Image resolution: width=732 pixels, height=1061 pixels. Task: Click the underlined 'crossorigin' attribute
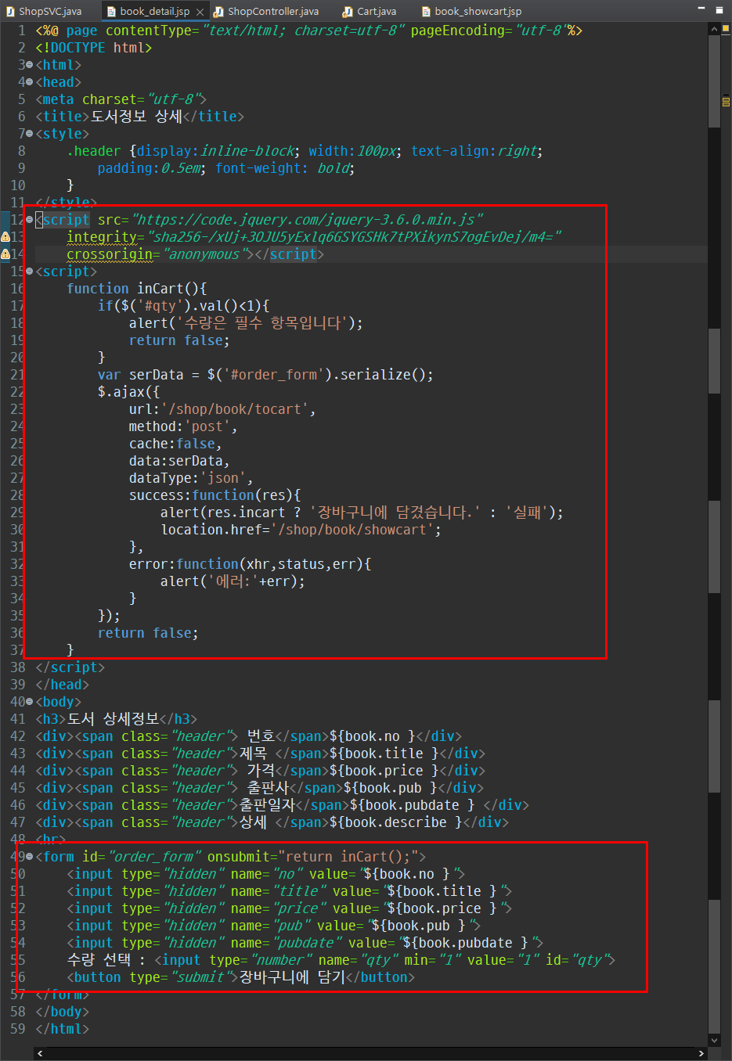(x=110, y=254)
